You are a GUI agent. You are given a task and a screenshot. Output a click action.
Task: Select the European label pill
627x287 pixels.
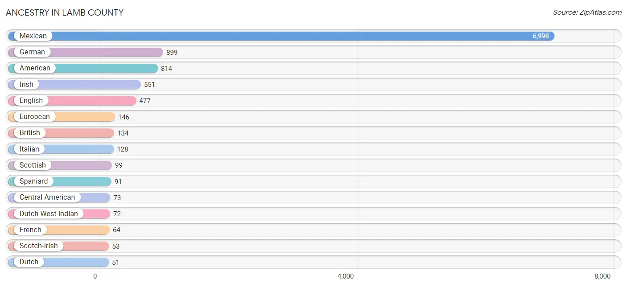click(35, 117)
